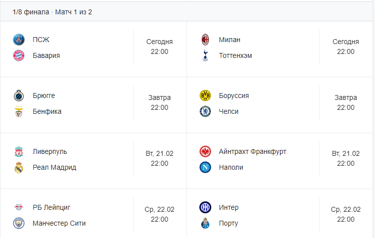This screenshot has height=238, width=375.
Task: Open the Брюгге team link
Action: tap(44, 95)
